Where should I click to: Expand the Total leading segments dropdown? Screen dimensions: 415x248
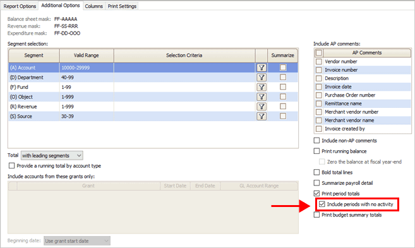tap(52, 155)
